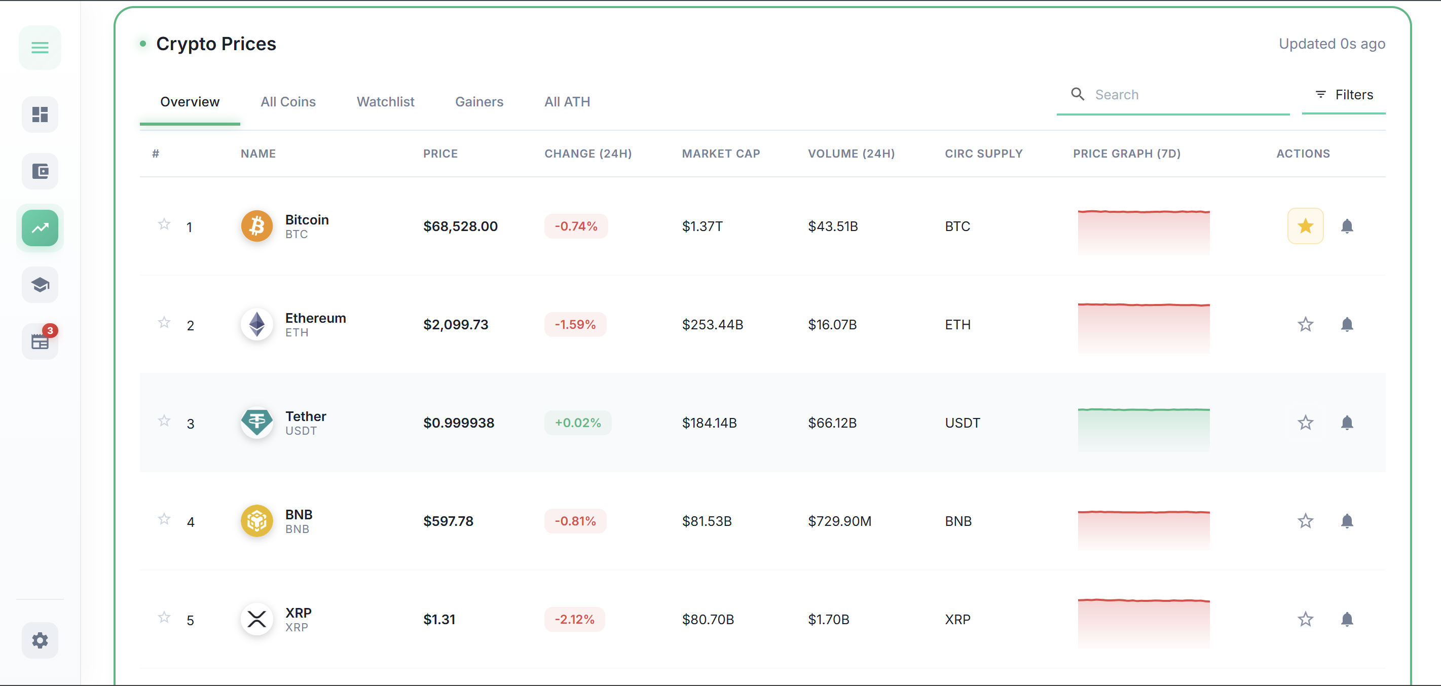Toggle small star beside XRP rank 5
Screen dimensions: 1441x686
click(164, 617)
